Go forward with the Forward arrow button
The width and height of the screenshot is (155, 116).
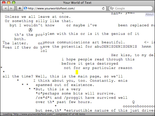pyautogui.click(x=11, y=8)
